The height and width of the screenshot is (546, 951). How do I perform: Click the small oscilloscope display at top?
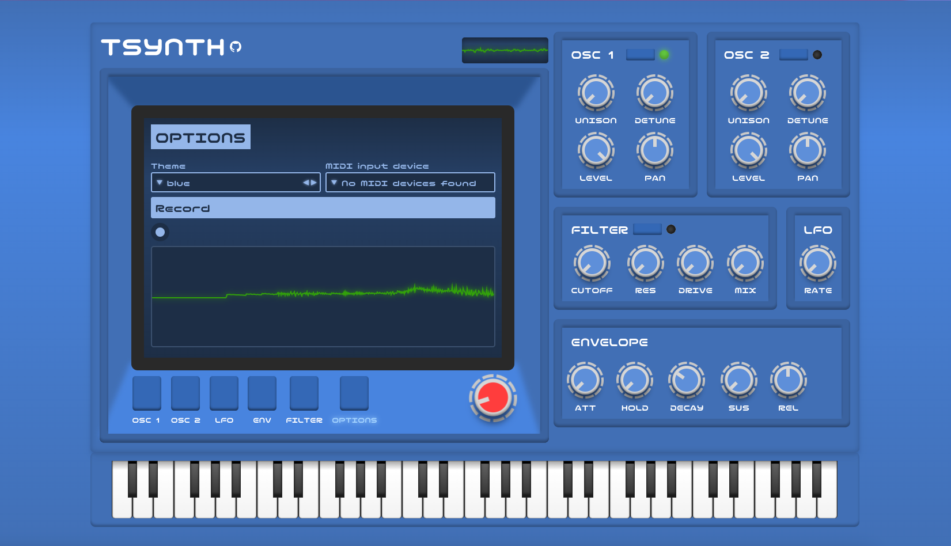click(505, 51)
